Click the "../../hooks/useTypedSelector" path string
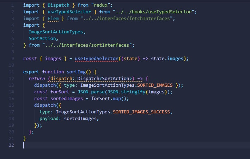The width and height of the screenshot is (250, 159). [153, 12]
